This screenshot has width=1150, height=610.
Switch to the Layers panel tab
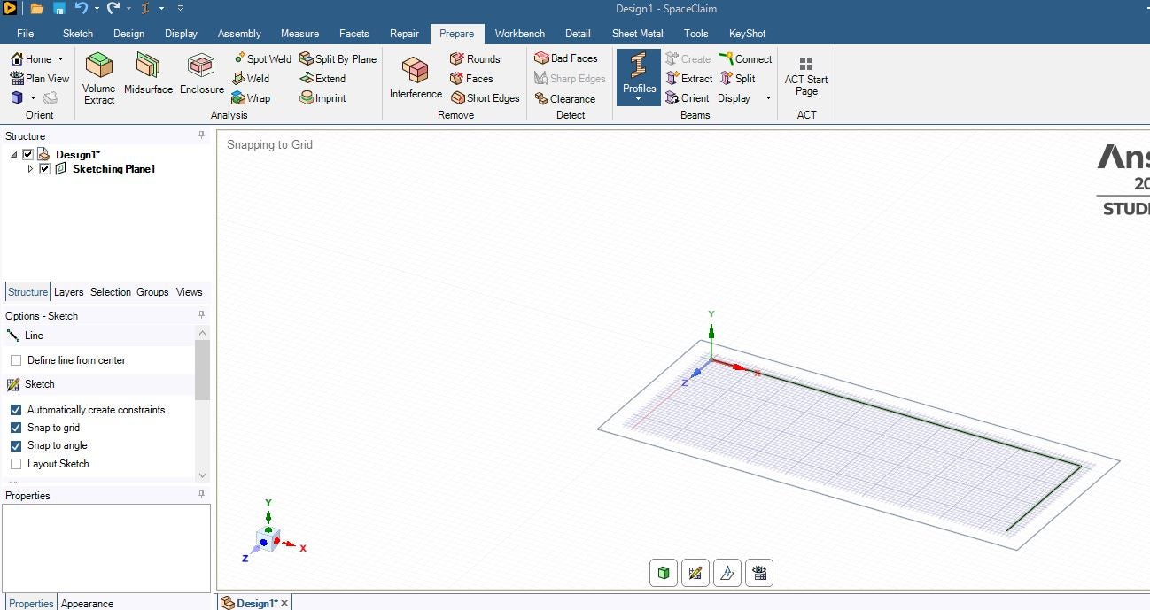(68, 292)
